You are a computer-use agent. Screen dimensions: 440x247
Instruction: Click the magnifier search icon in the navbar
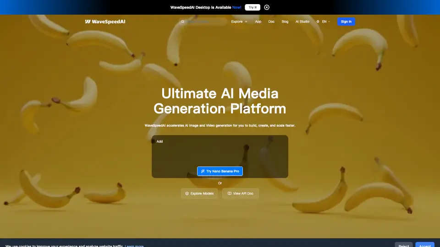tap(182, 21)
